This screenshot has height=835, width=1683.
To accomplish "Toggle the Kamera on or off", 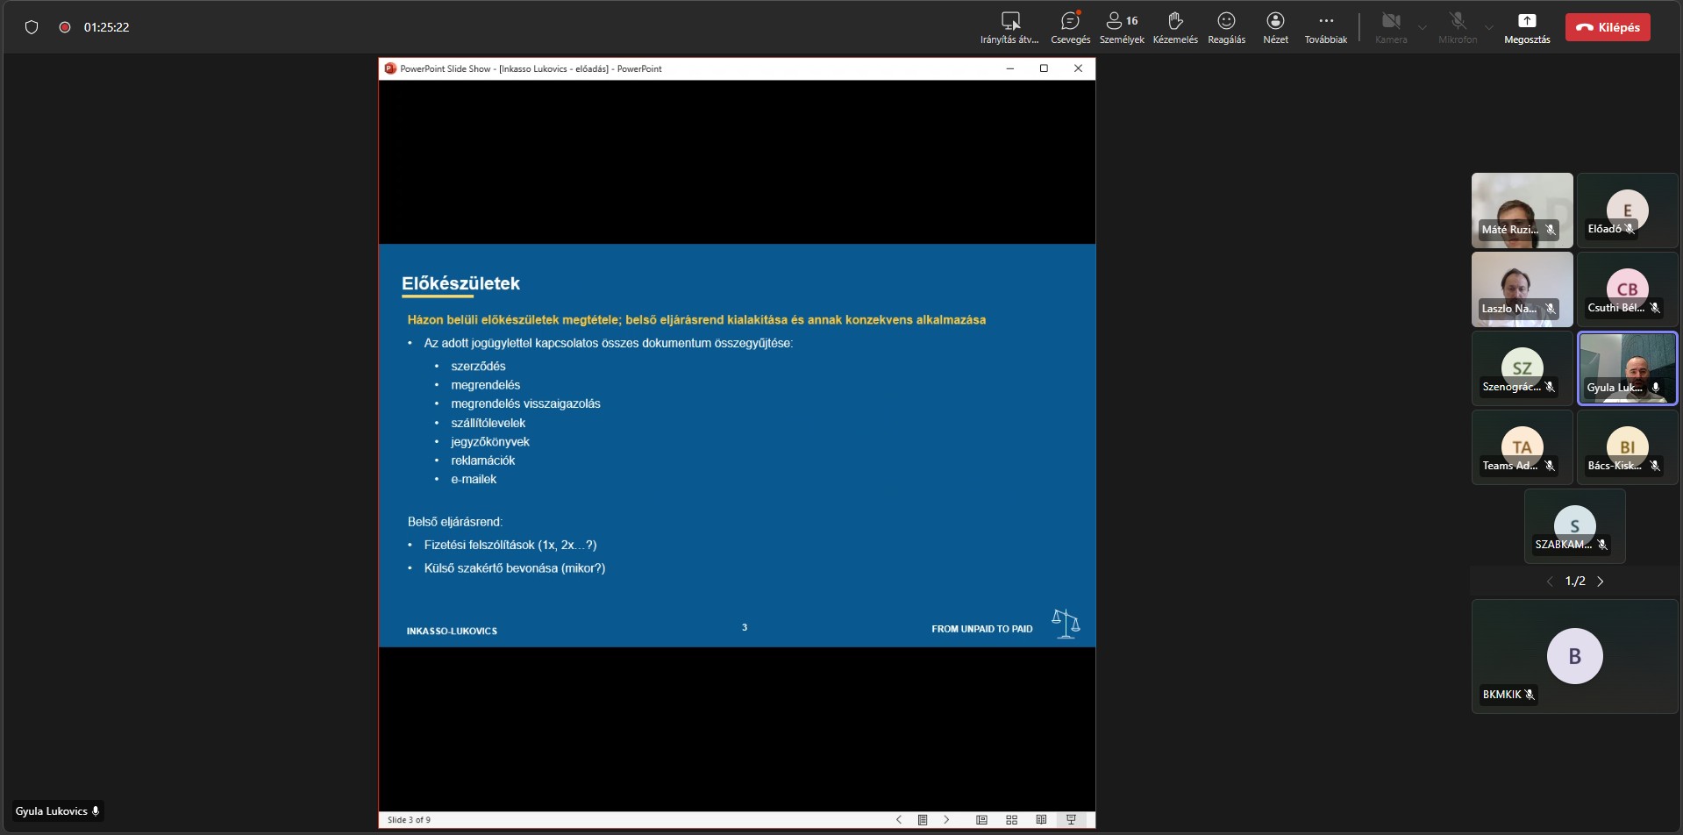I will [x=1390, y=26].
